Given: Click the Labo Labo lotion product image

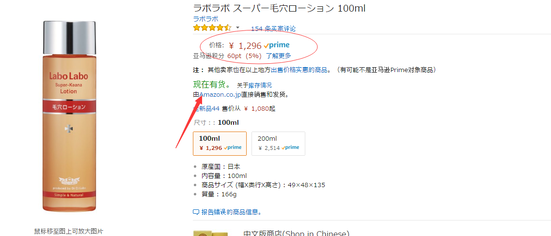Looking at the screenshot, I should (69, 117).
